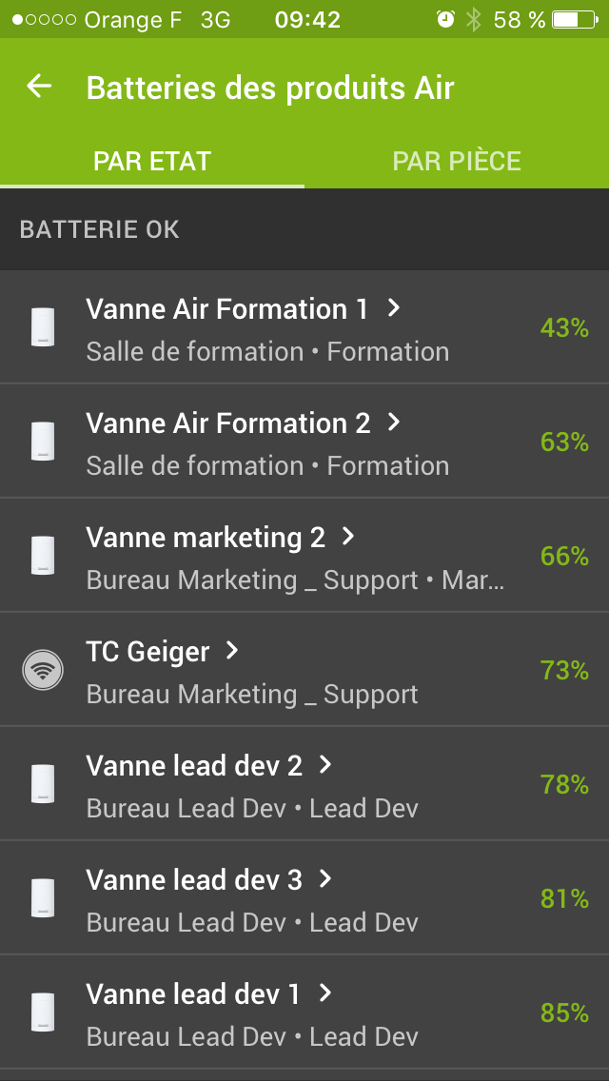
Task: Tap the 85% battery level for Vanne lead dev 1
Action: click(x=564, y=1013)
